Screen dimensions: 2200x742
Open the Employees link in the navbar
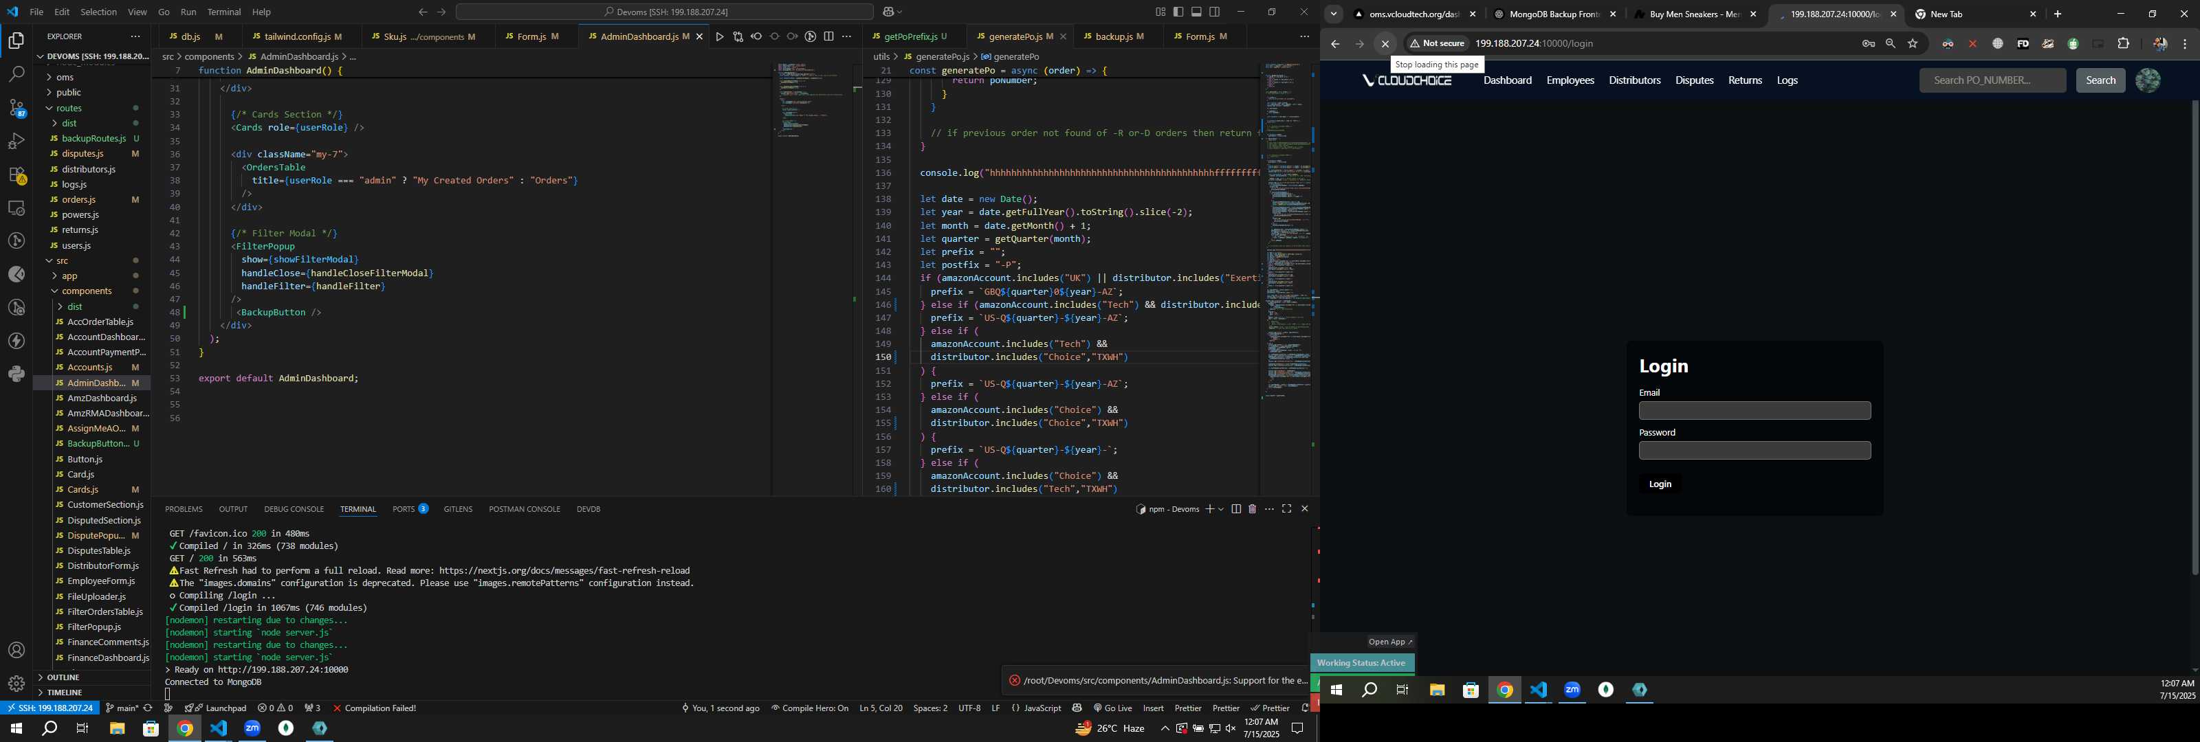(x=1570, y=80)
